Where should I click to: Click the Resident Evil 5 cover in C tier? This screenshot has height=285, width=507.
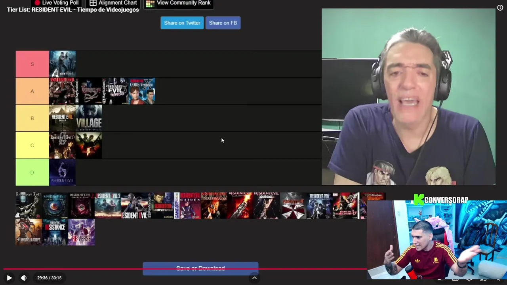click(89, 145)
